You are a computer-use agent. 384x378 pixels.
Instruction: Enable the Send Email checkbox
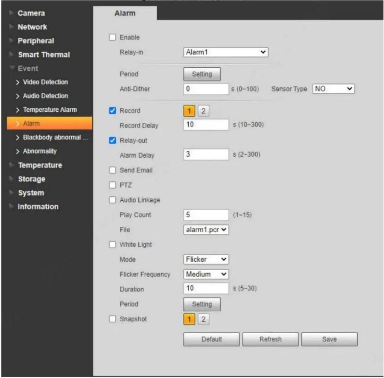[112, 170]
